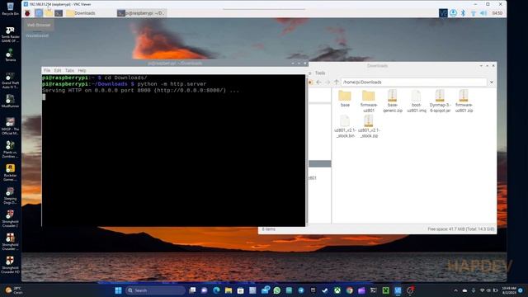Open the terminal Edit menu
528x297 pixels.
pos(58,70)
